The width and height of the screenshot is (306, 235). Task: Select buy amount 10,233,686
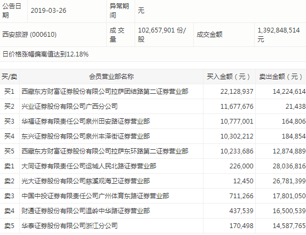(237, 151)
